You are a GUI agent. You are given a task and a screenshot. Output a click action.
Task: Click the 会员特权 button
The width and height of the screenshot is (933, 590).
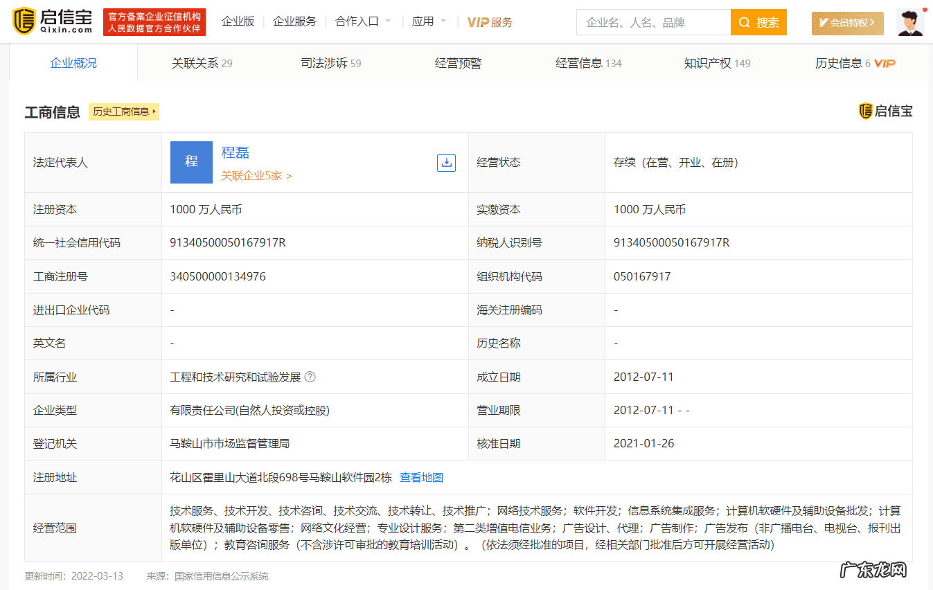(x=847, y=23)
